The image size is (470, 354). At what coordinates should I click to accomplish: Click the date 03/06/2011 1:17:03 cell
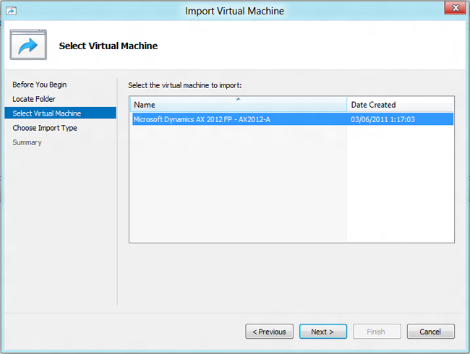point(383,119)
